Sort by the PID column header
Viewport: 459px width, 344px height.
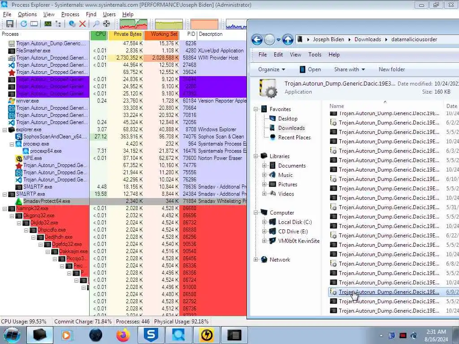tap(188, 34)
